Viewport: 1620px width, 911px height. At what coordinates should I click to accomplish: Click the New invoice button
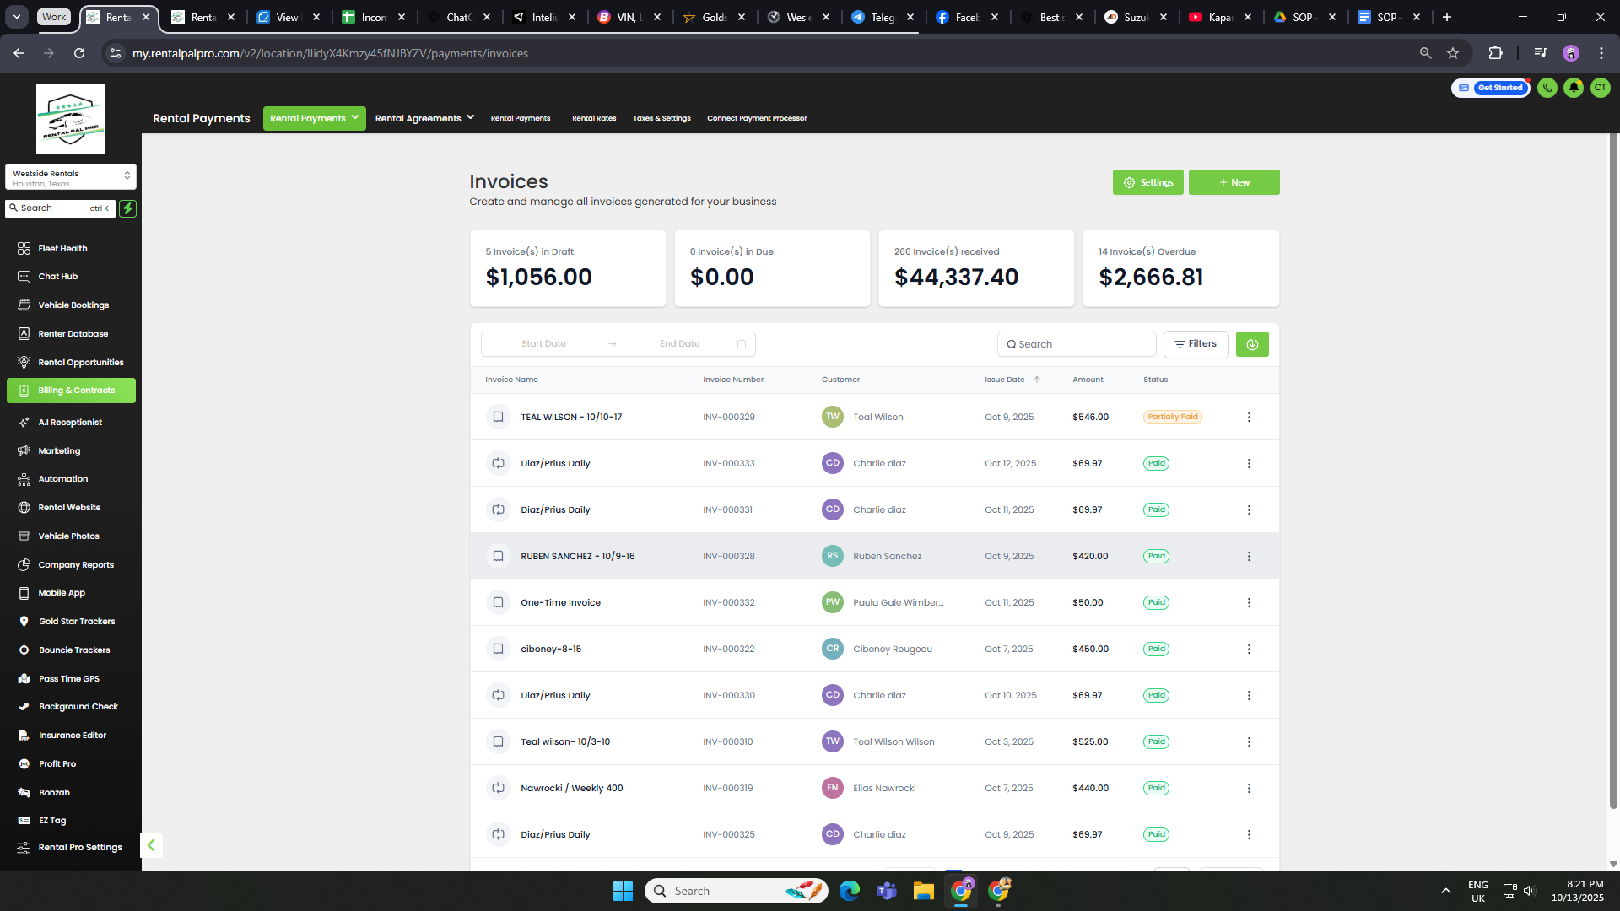point(1234,182)
